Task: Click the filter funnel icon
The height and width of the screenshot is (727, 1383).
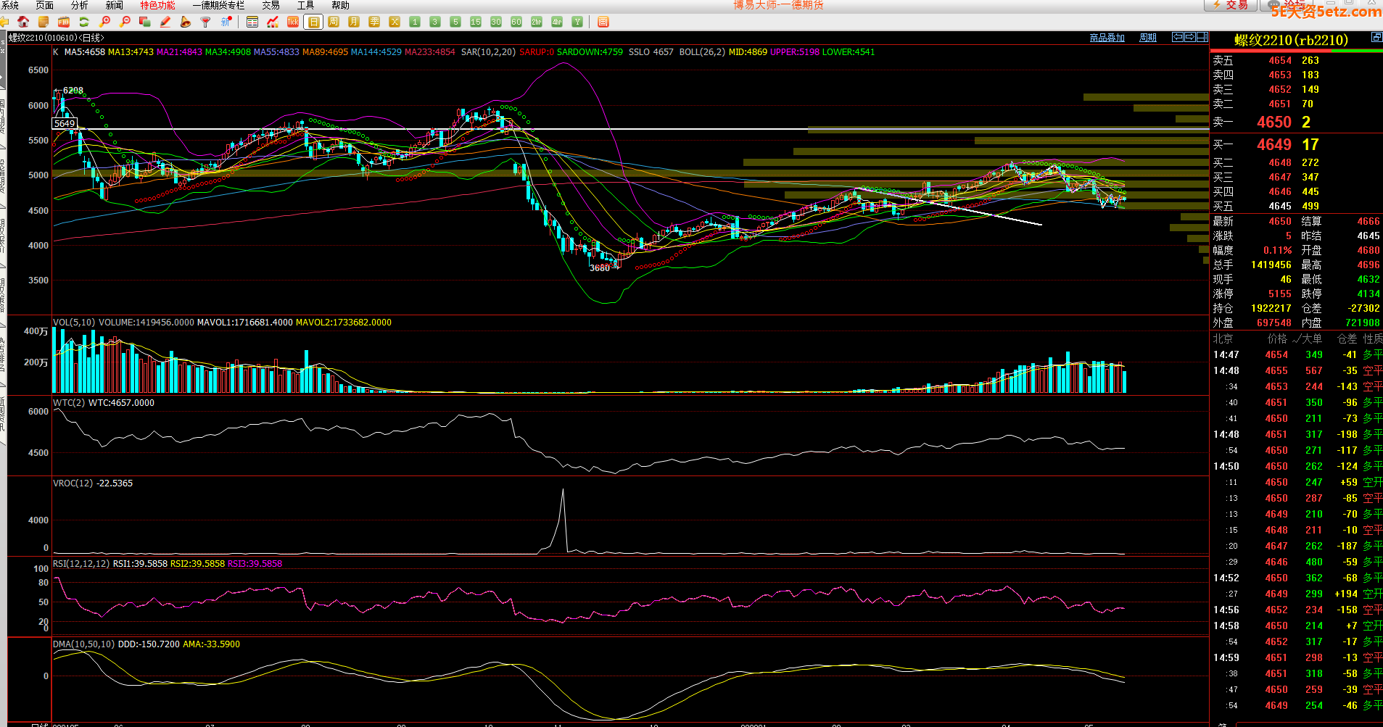Action: (x=206, y=22)
